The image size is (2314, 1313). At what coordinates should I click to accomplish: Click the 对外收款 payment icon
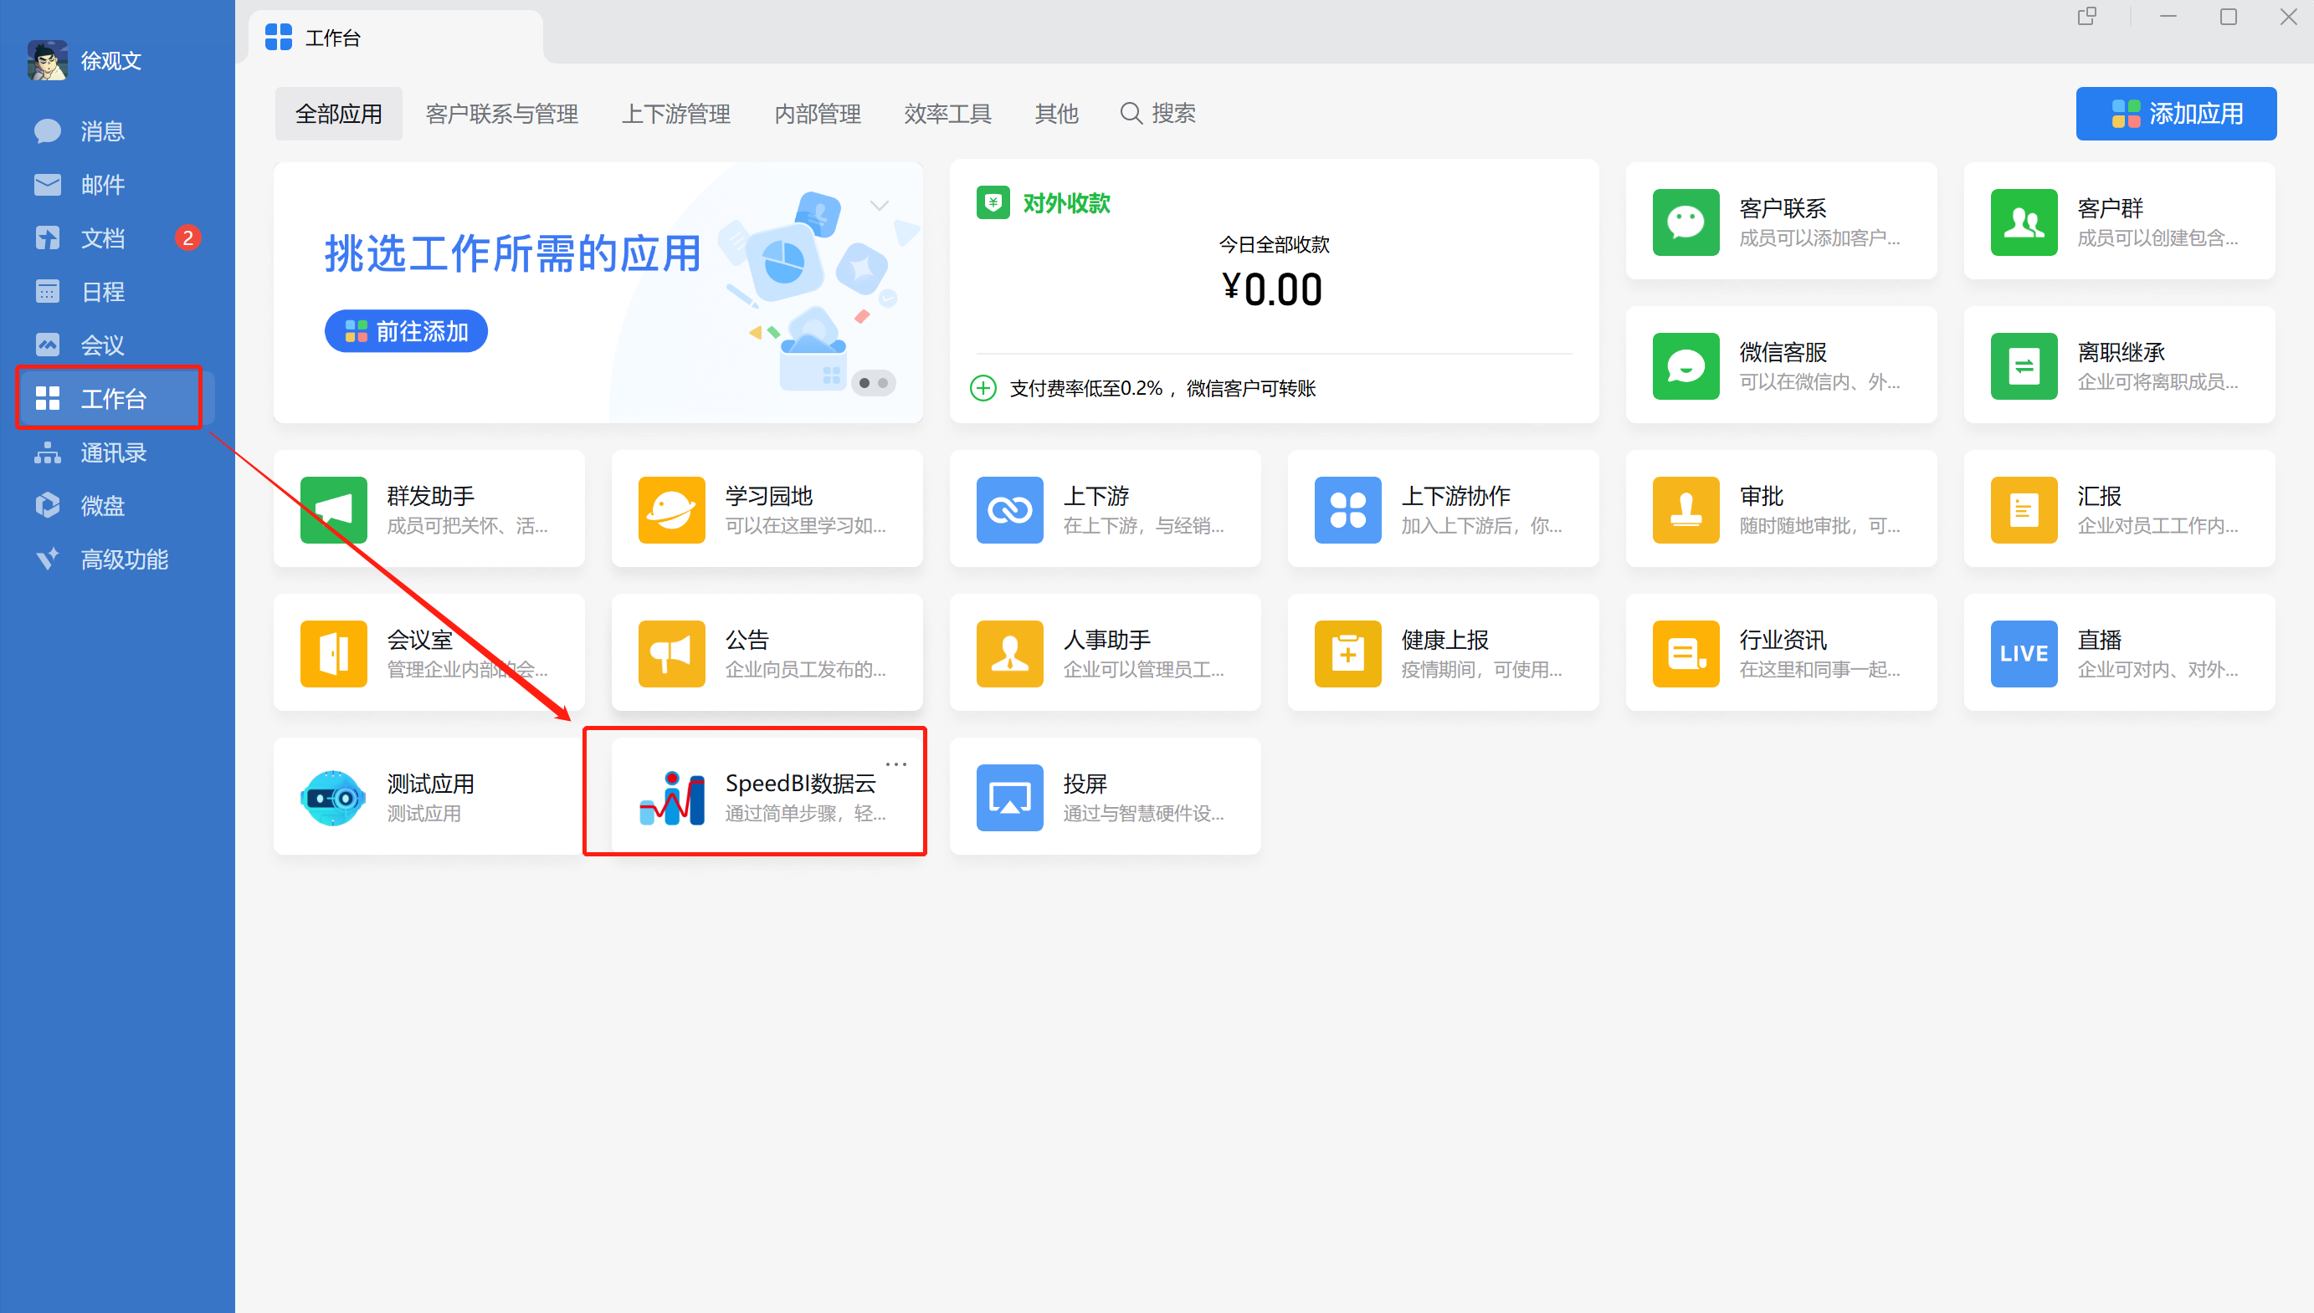coord(993,203)
